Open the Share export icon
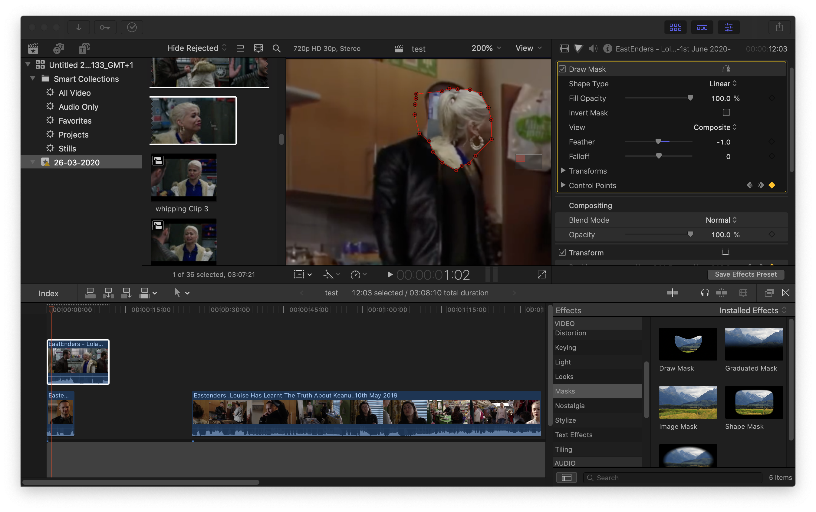 (779, 27)
